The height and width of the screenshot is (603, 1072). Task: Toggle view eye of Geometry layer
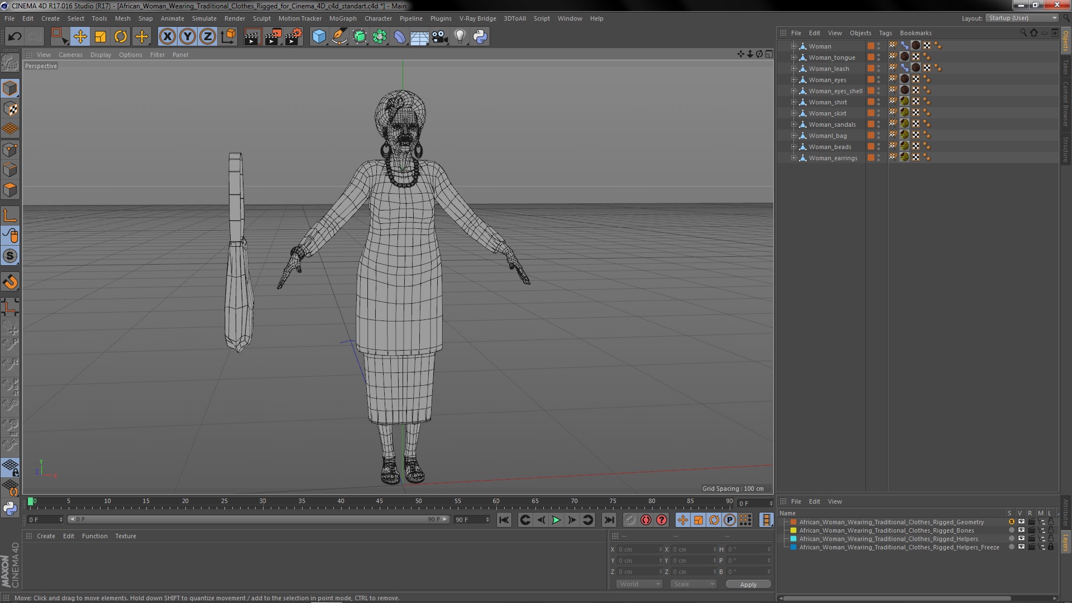click(1021, 522)
